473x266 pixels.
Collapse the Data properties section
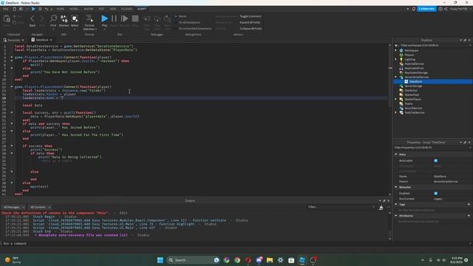[396, 154]
